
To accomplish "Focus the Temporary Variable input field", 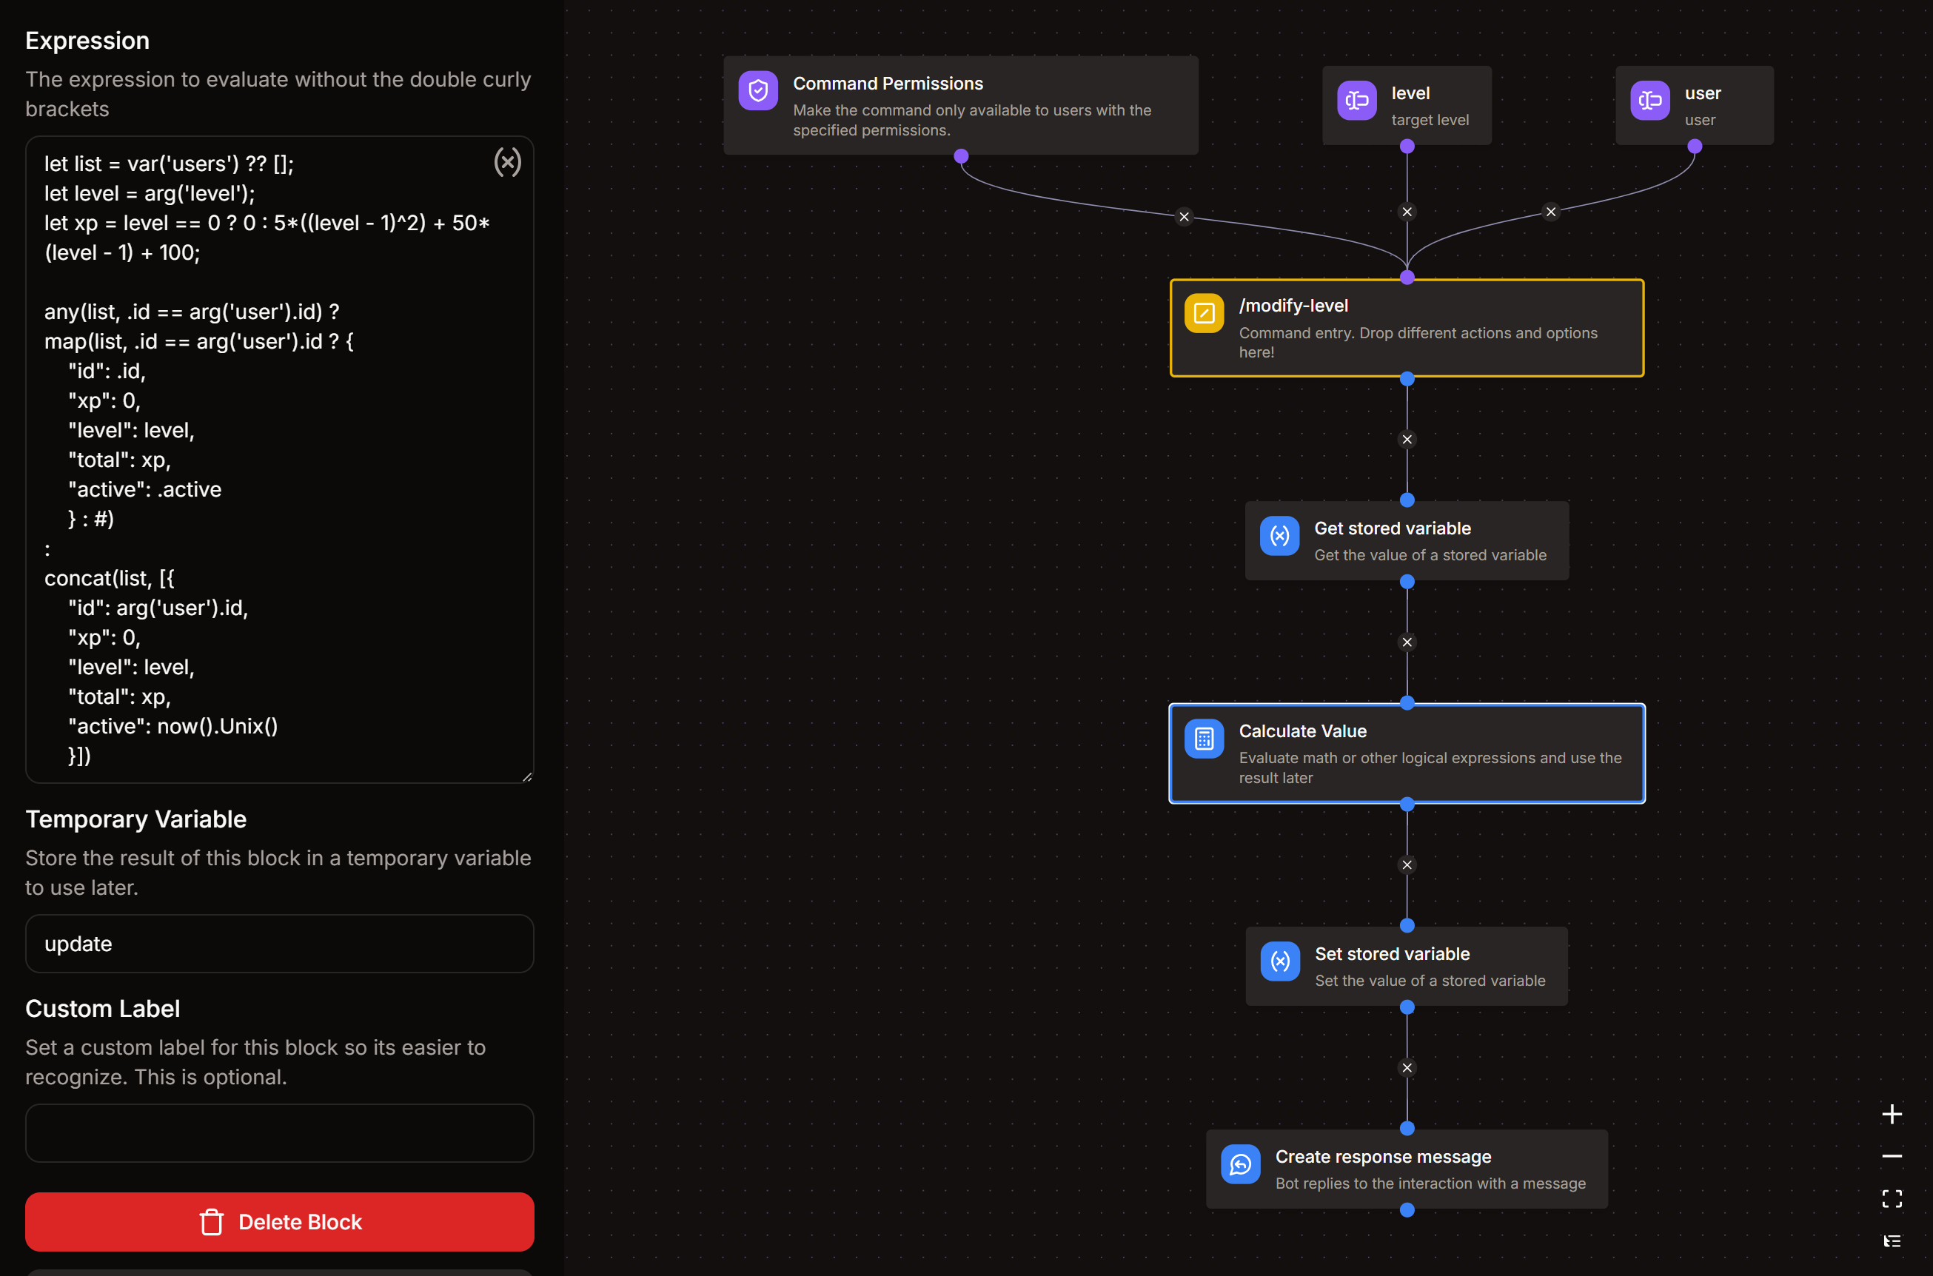I will coord(279,944).
